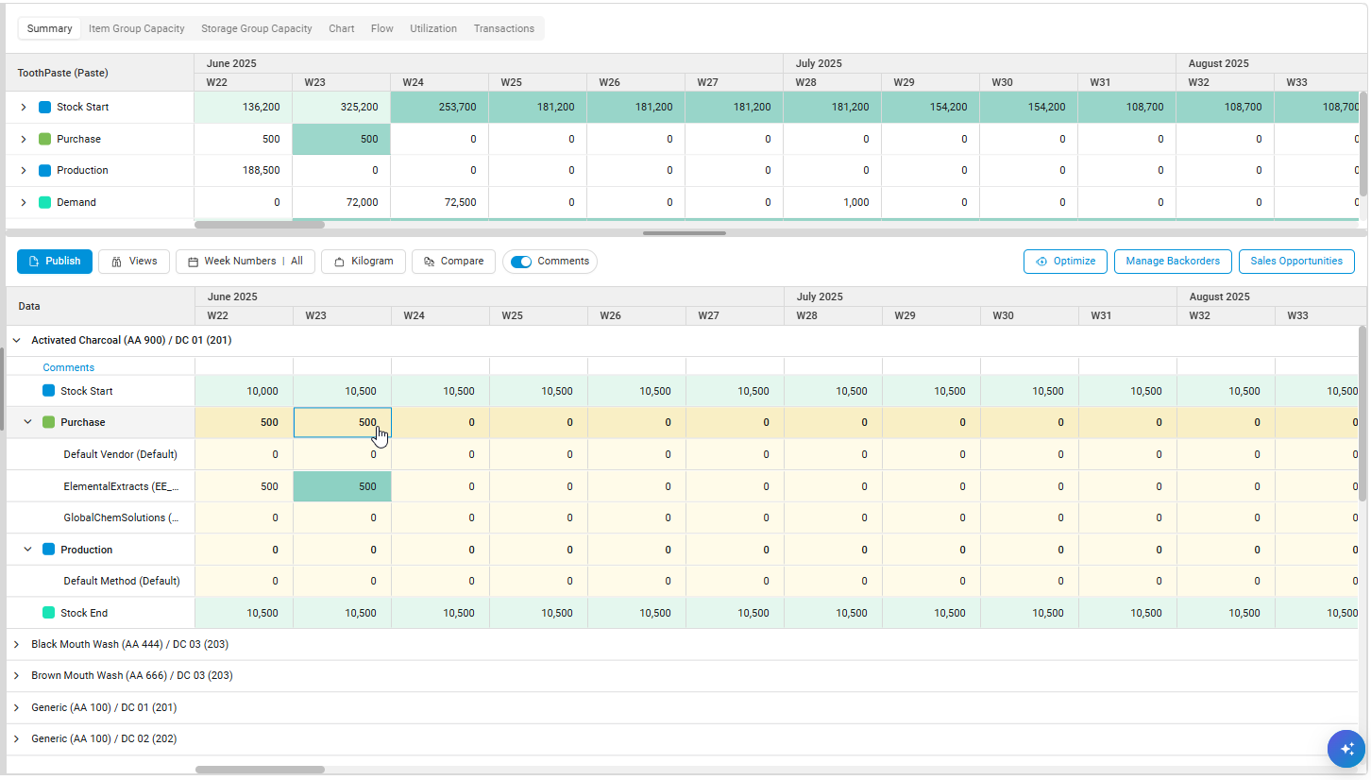This screenshot has width=1371, height=780.
Task: Collapse the Activated Charcoal (AA 900) group
Action: (x=16, y=340)
